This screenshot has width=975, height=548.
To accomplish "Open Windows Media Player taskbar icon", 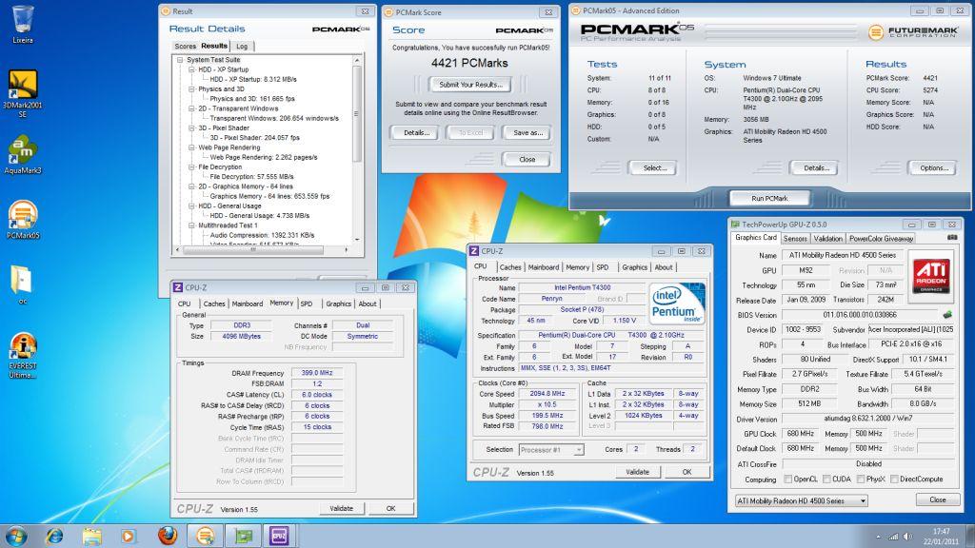I will click(x=129, y=535).
